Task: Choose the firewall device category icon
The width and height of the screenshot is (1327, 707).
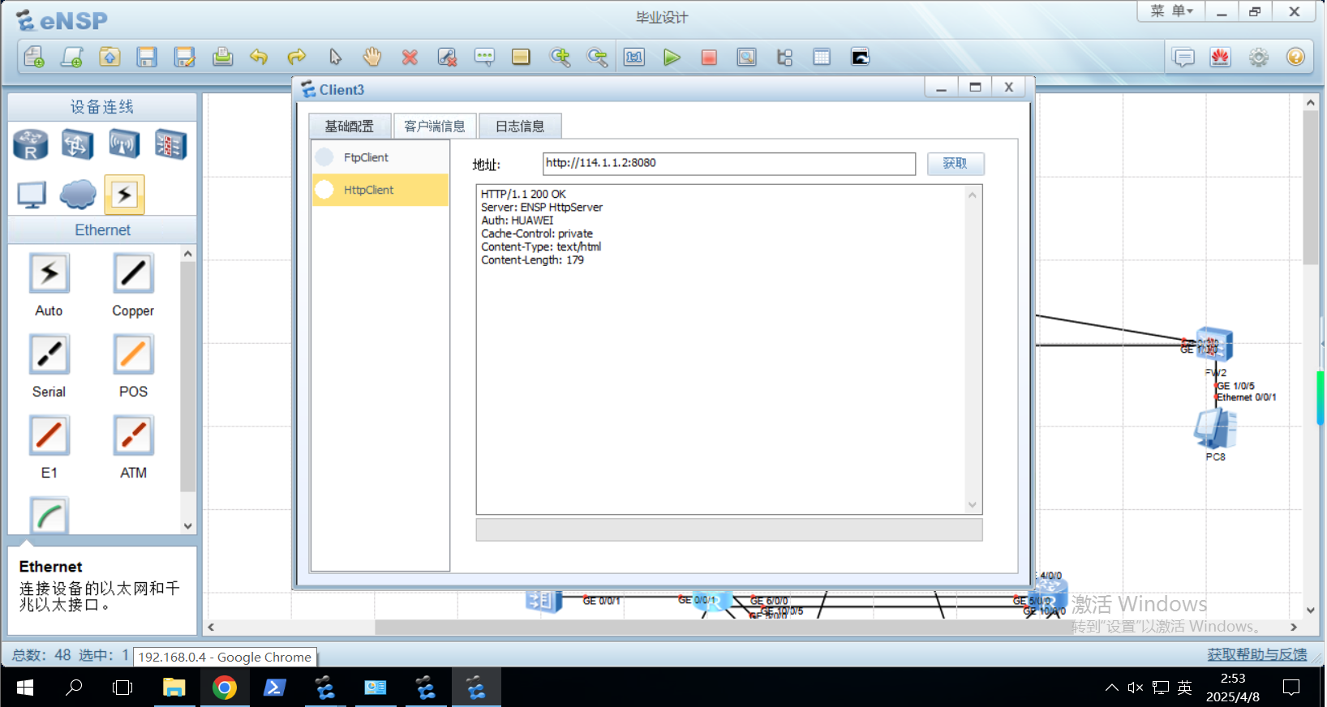Action: coord(171,145)
